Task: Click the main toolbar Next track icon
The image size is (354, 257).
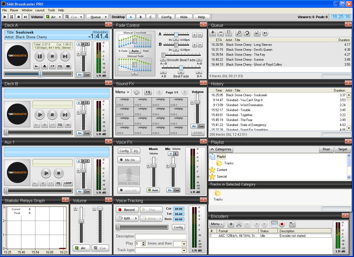Action: pyautogui.click(x=25, y=17)
